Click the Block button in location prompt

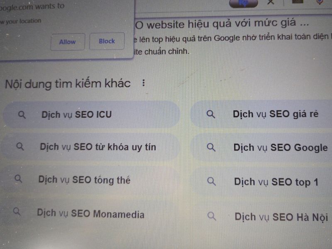pos(107,41)
